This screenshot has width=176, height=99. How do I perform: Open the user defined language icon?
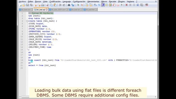pos(106,5)
